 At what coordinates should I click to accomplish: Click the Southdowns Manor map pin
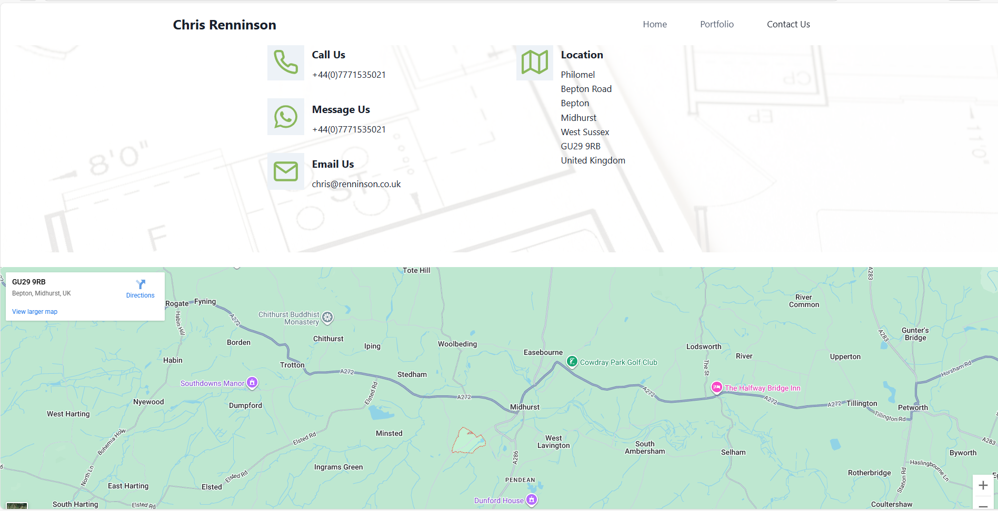[252, 383]
